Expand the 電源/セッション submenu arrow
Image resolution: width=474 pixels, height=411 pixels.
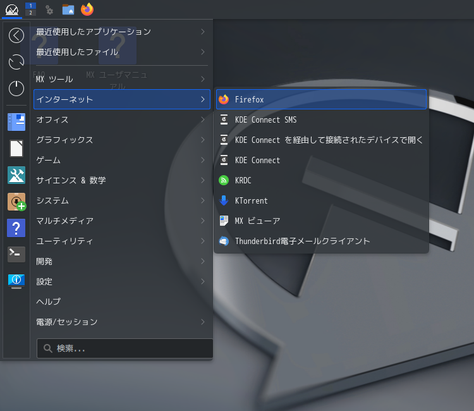(203, 322)
